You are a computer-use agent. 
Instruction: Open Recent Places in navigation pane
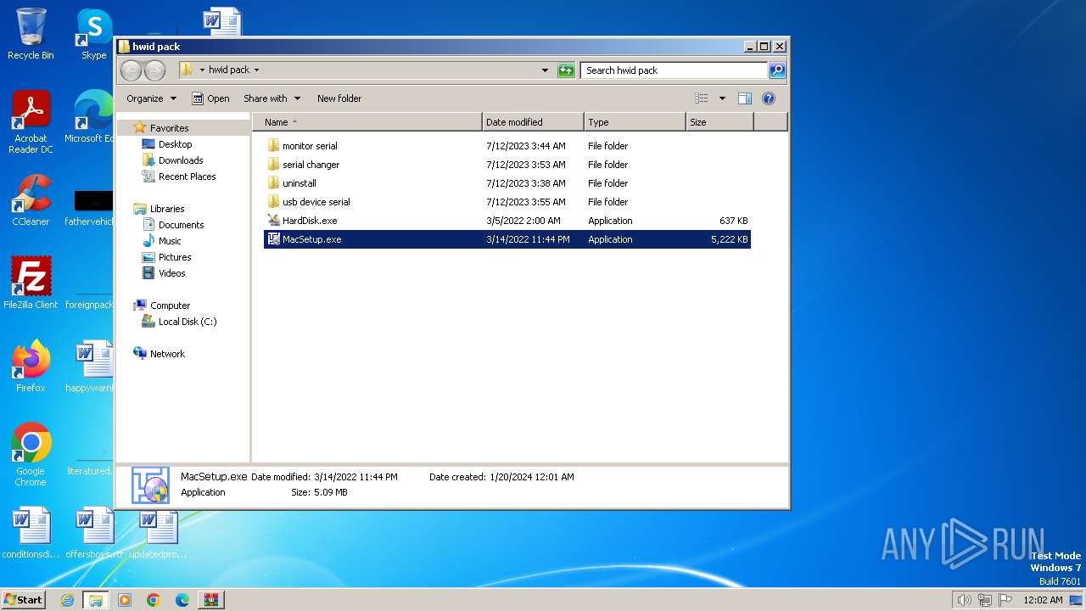click(187, 177)
